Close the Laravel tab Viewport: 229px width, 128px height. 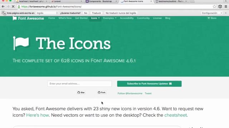coord(81,1)
